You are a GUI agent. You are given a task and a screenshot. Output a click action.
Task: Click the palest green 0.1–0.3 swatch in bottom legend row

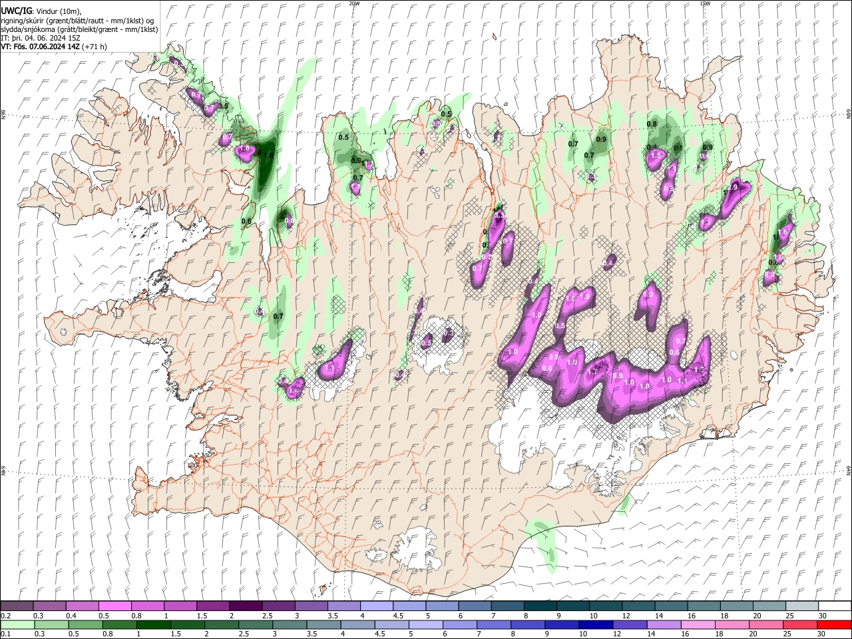(x=18, y=624)
